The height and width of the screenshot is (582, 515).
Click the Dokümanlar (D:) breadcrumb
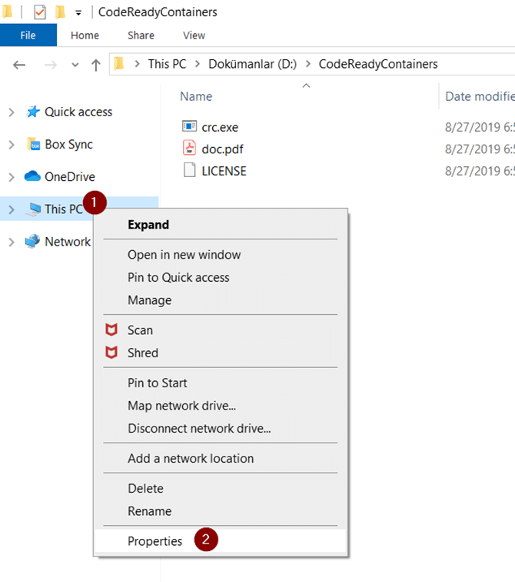coord(253,64)
